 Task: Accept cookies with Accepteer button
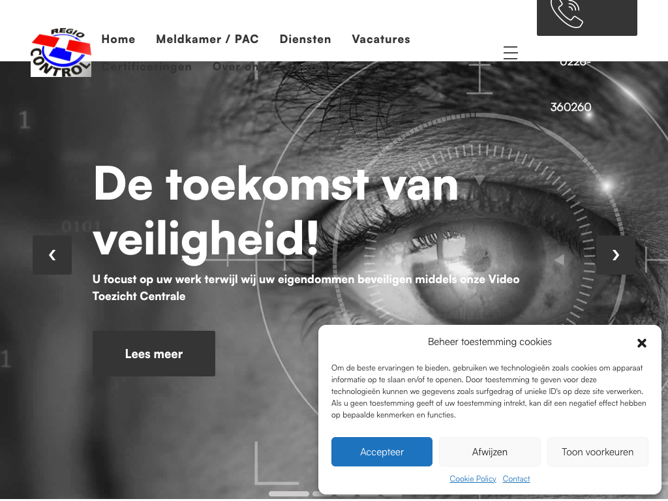coord(382,451)
